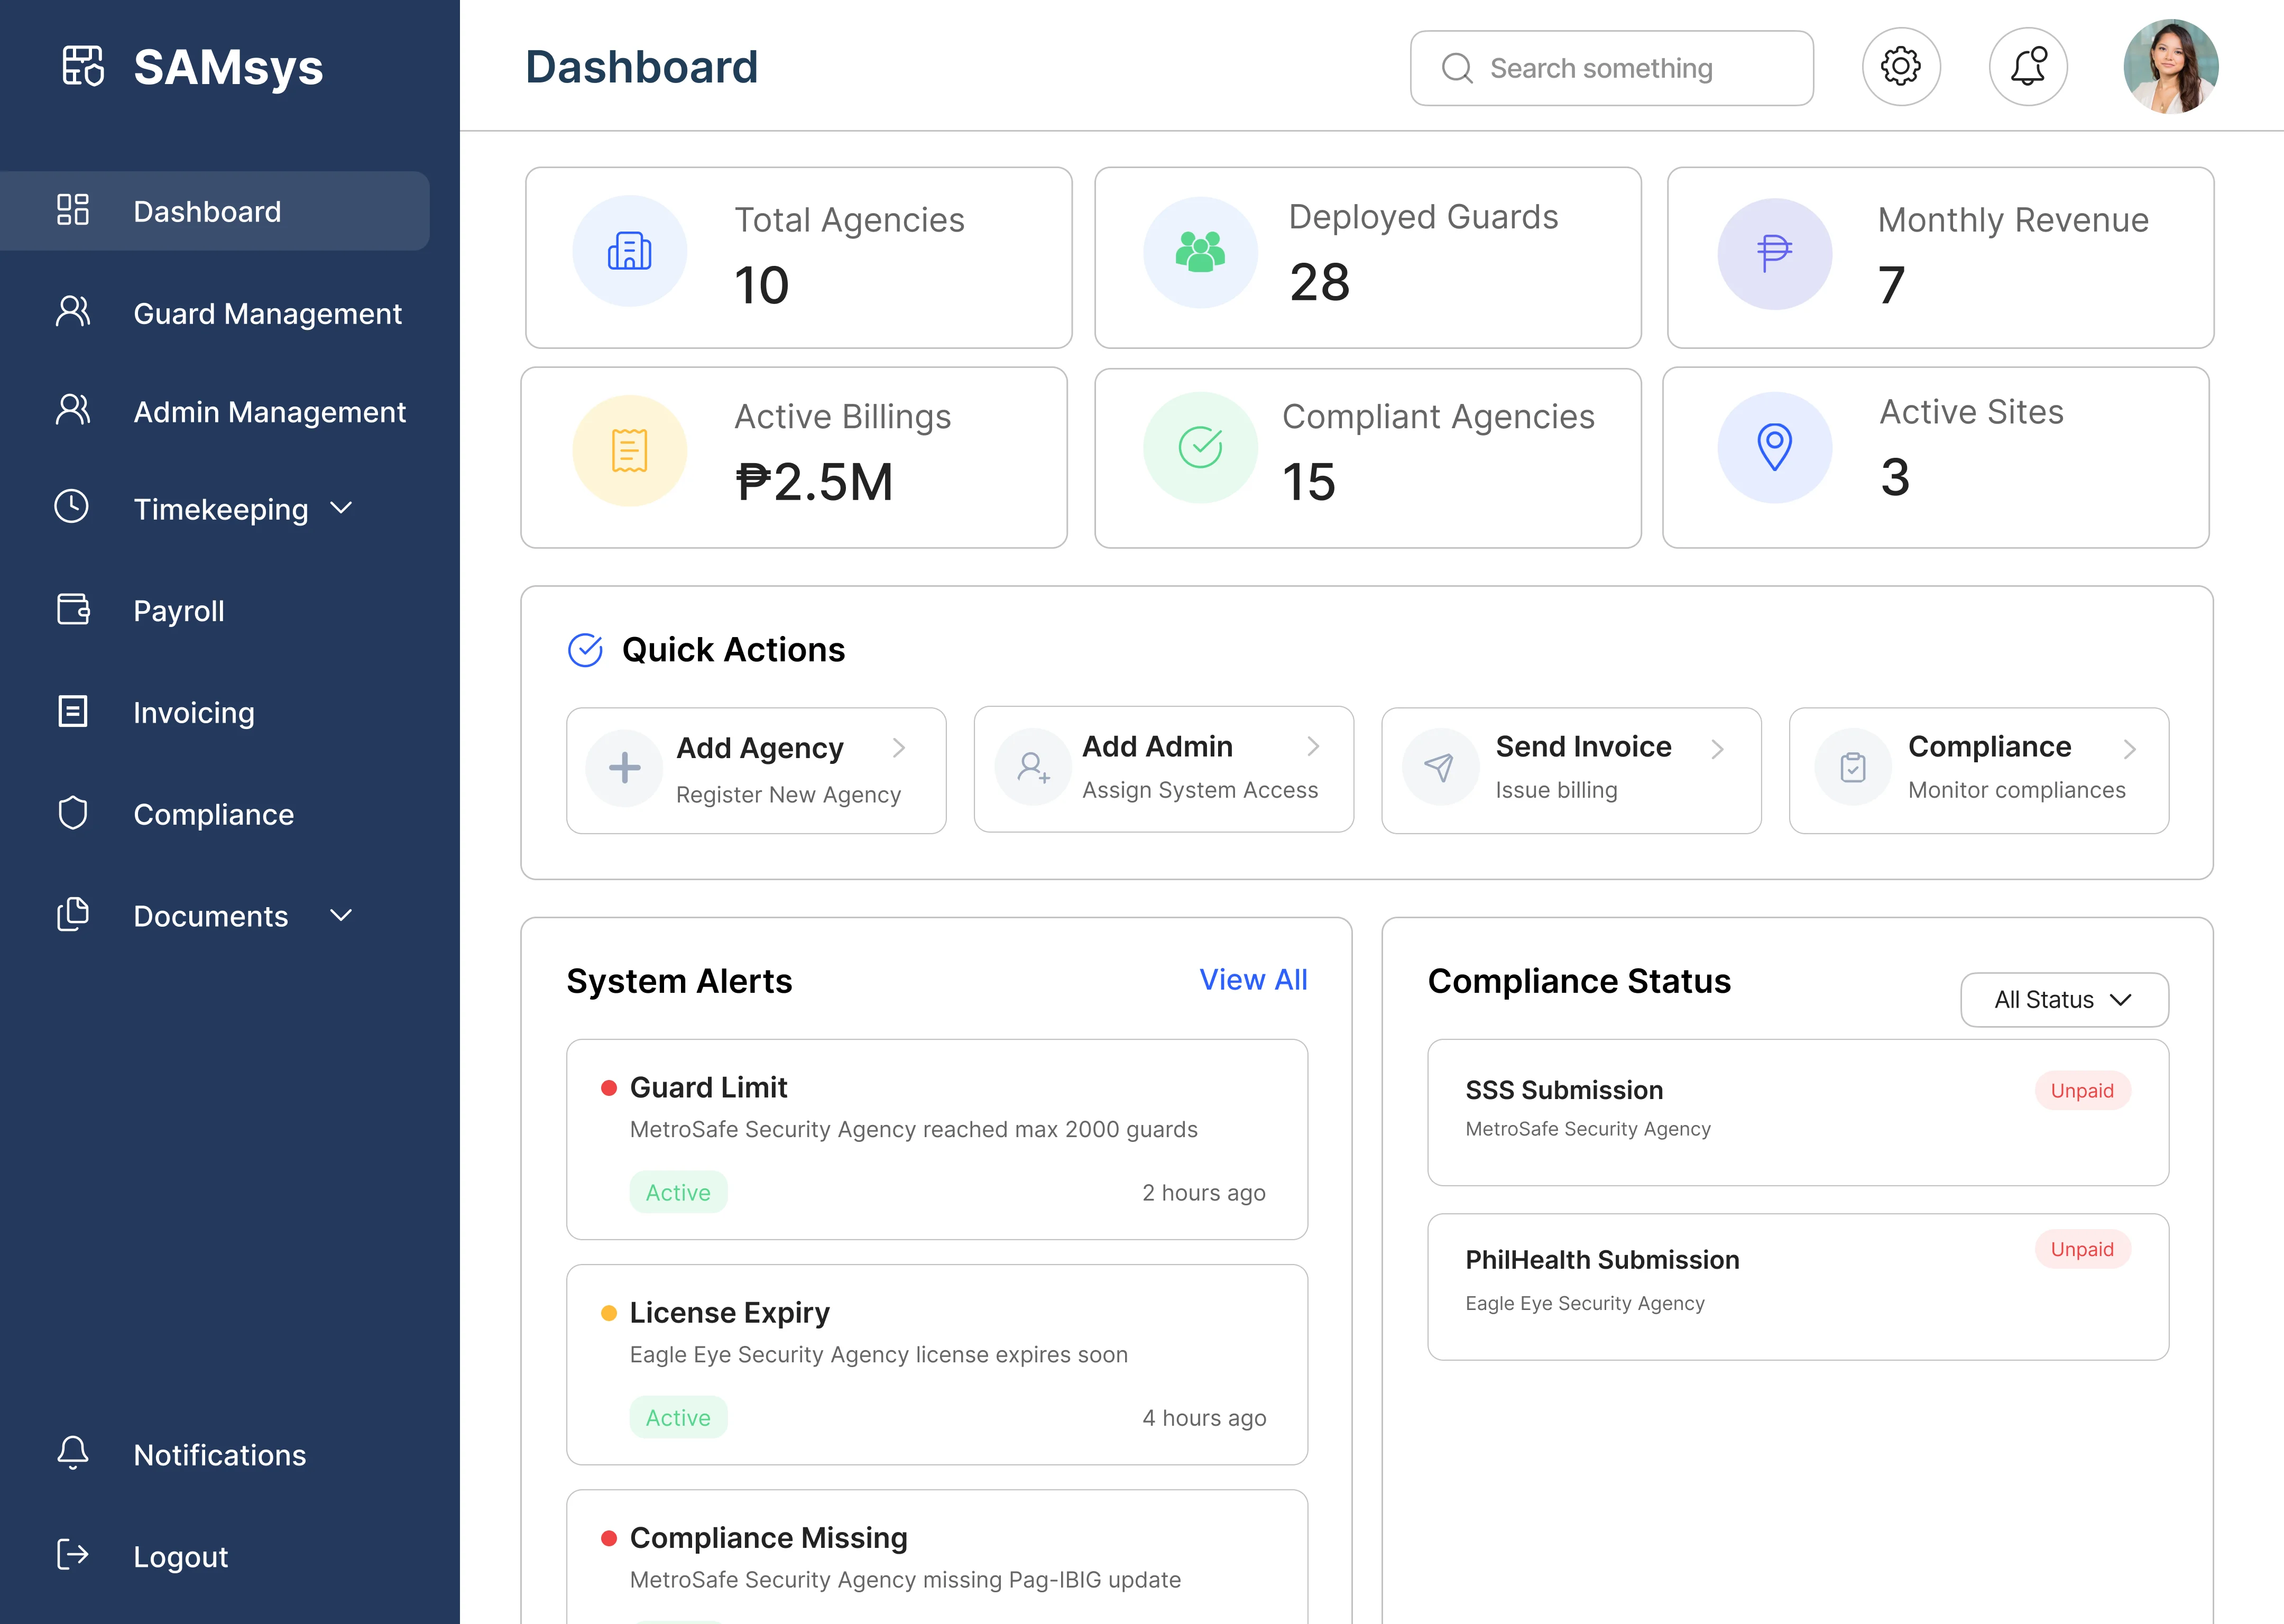This screenshot has width=2284, height=1624.
Task: Expand the Timekeeping menu chevron
Action: pyautogui.click(x=341, y=509)
